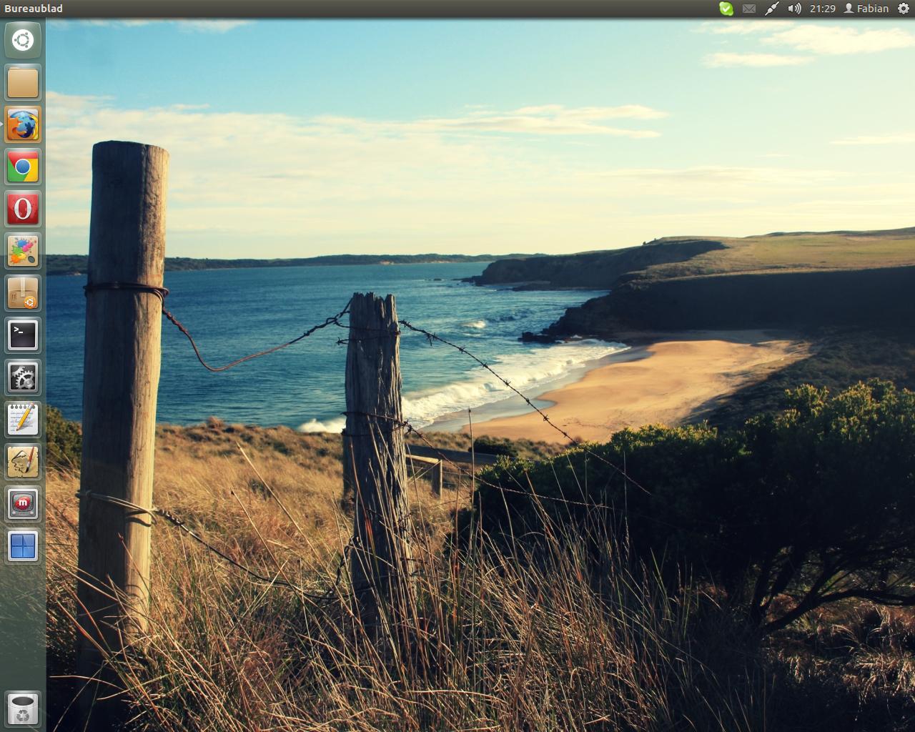Open the red monitor 'm' application

pos(23,505)
